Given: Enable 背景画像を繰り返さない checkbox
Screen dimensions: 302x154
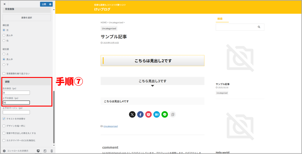Looking at the screenshot, I should click(4, 73).
